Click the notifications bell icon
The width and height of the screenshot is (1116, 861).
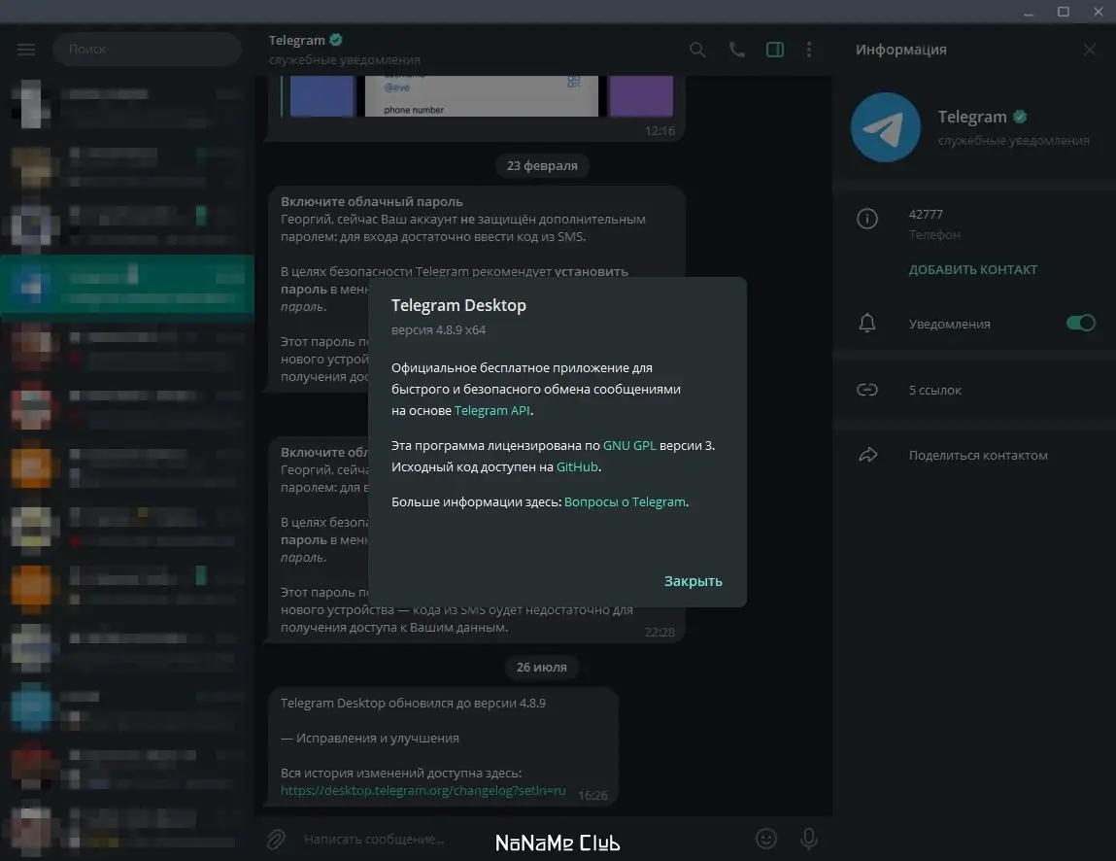click(x=867, y=324)
